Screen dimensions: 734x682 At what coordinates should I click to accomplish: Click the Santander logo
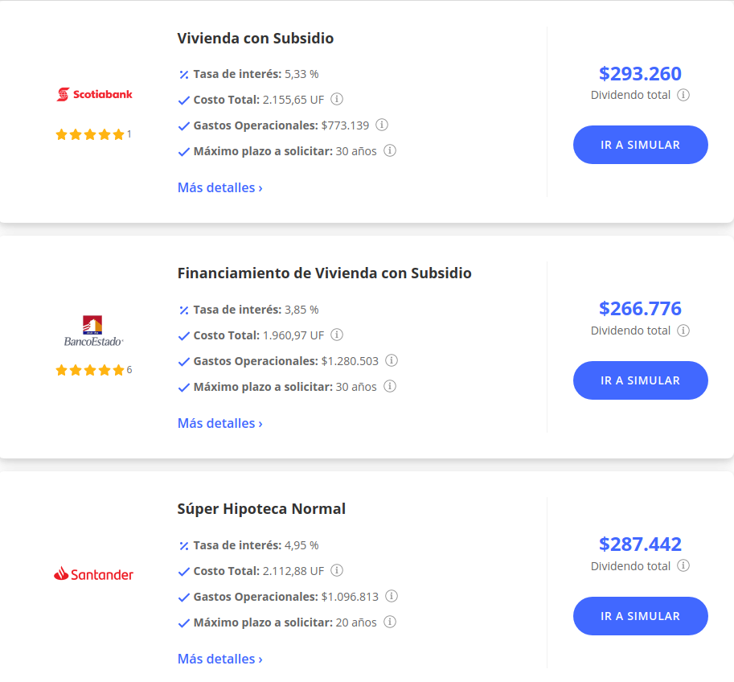(93, 573)
